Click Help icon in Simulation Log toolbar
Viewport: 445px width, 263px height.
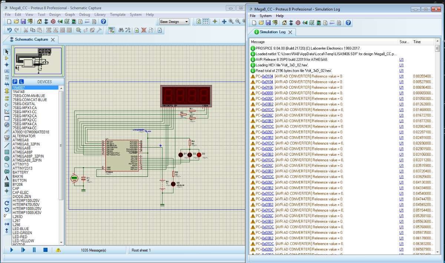(x=348, y=23)
